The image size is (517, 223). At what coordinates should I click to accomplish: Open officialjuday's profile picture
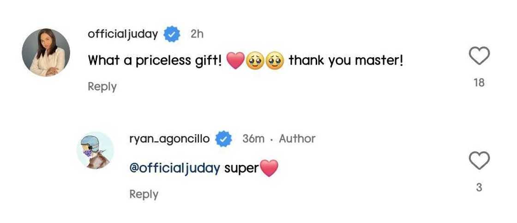46,53
